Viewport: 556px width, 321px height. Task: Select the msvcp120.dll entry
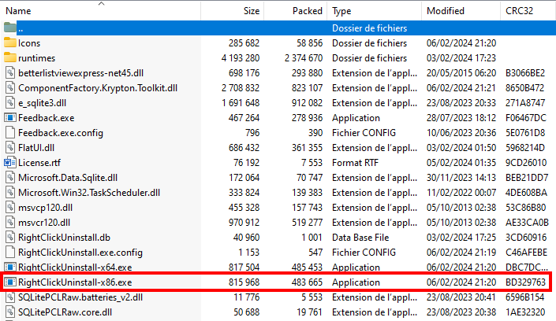click(47, 207)
